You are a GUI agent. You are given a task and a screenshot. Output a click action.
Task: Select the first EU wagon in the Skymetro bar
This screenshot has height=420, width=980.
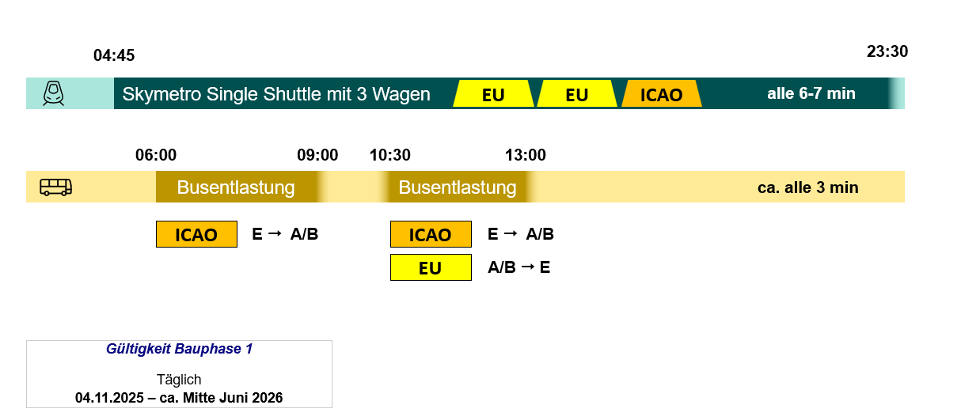point(493,94)
